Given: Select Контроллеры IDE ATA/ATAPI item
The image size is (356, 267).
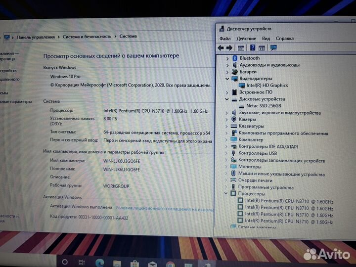Looking at the screenshot, I should pyautogui.click(x=268, y=146).
